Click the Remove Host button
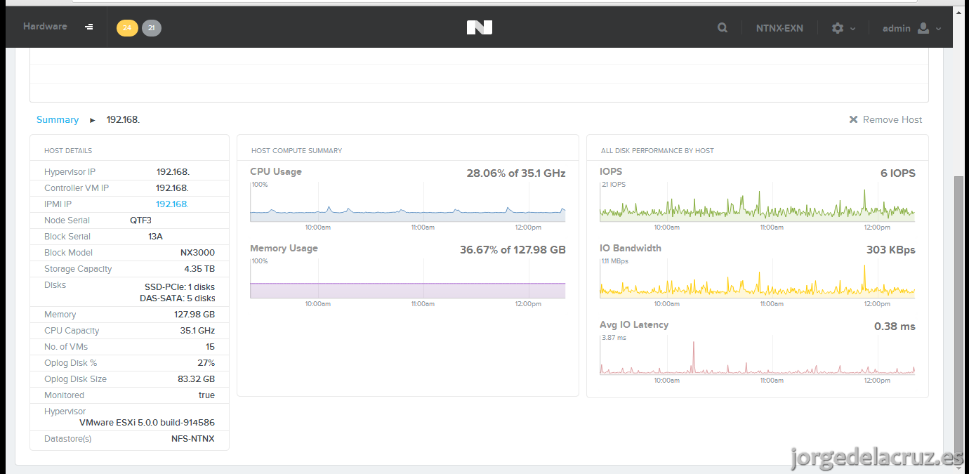 click(x=885, y=119)
